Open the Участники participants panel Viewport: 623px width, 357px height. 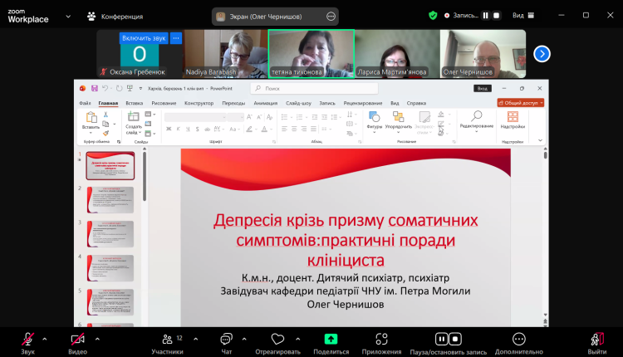(167, 340)
